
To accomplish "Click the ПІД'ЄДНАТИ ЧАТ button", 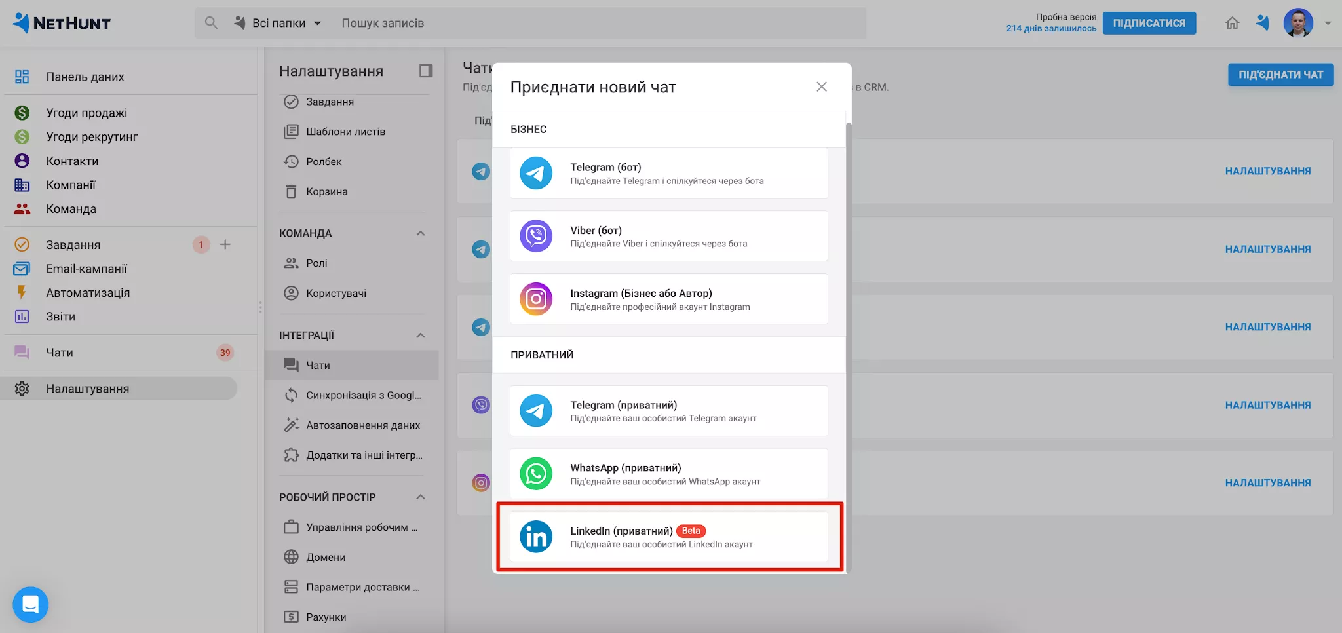I will pos(1280,75).
